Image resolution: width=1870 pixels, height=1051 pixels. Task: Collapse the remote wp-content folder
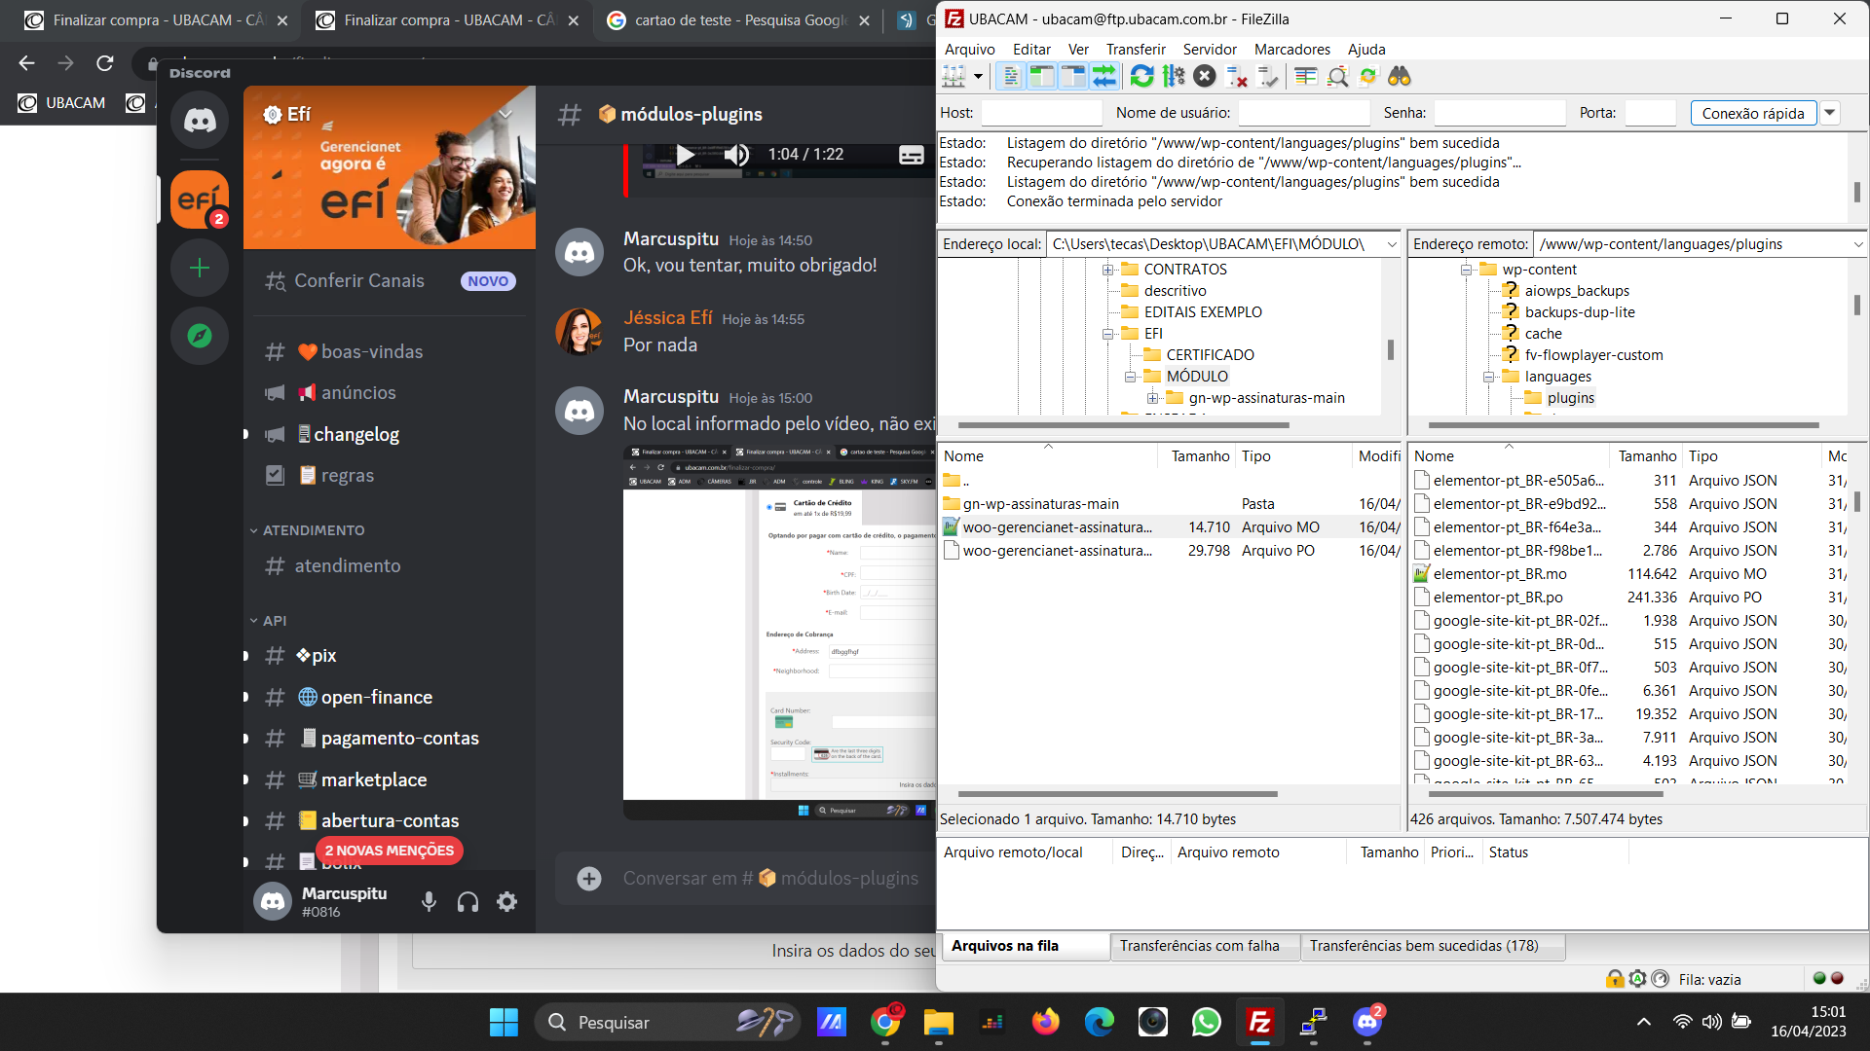(x=1466, y=270)
